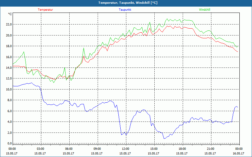The height and width of the screenshot is (157, 252).
Task: Click the '20,0' y-axis value
Action: 9,35
